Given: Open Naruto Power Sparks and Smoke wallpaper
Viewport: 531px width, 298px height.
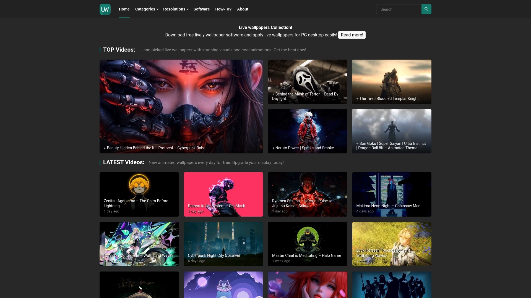Looking at the screenshot, I should [x=308, y=131].
